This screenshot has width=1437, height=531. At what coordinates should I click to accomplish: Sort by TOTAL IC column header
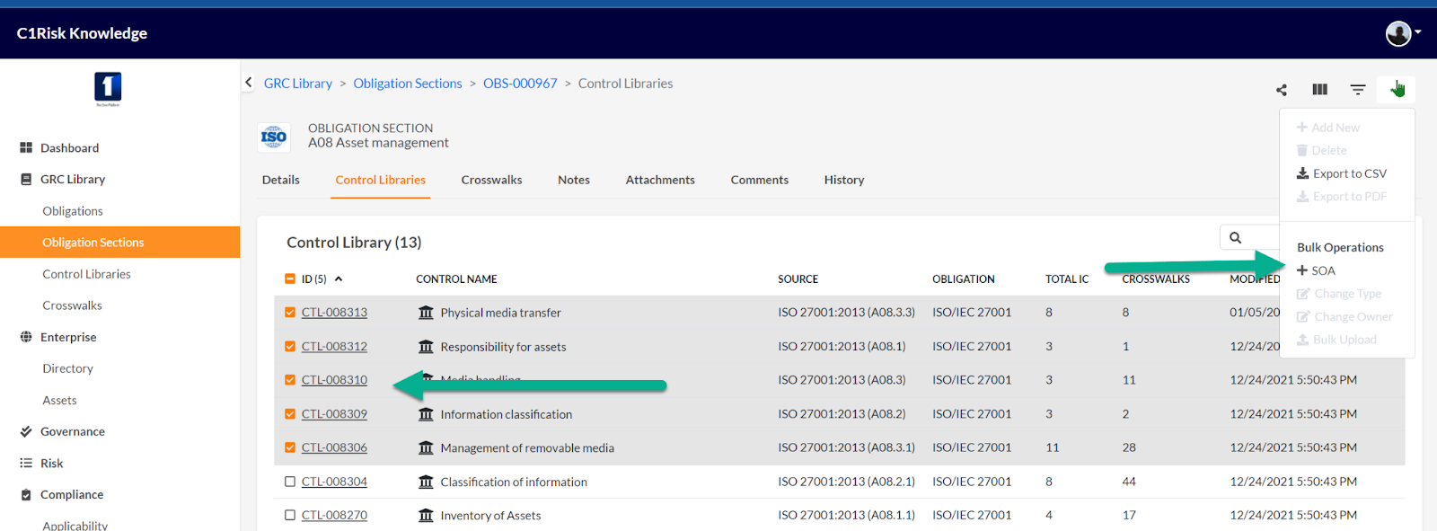pos(1067,279)
